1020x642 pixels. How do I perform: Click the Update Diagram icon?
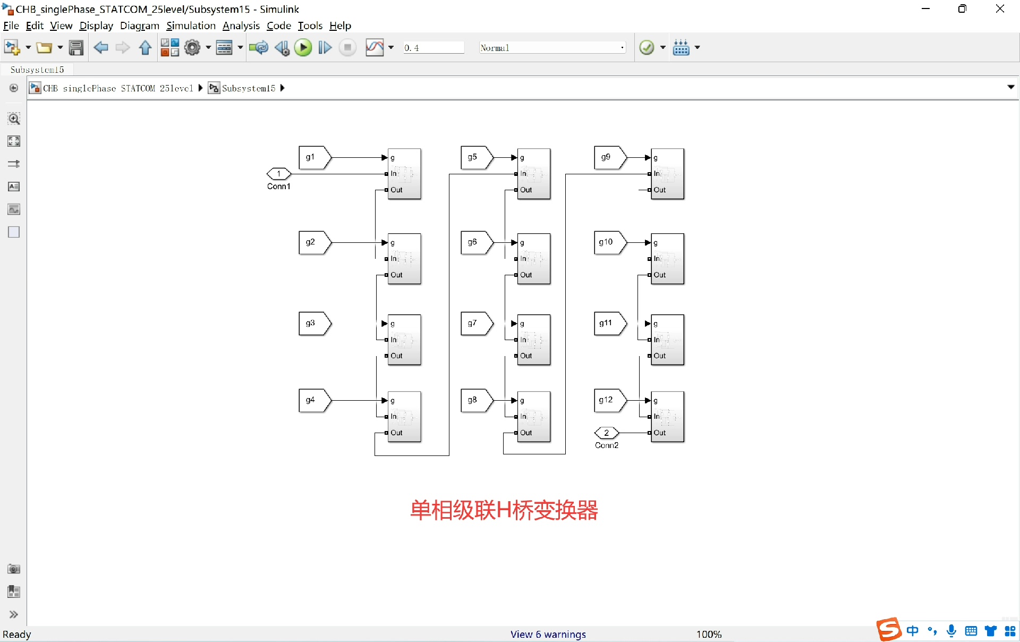(259, 48)
